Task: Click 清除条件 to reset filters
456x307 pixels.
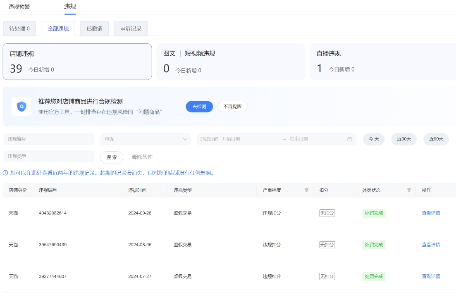Action: (142, 157)
